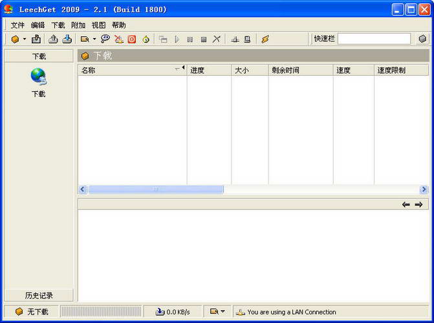Viewport: 434px width, 323px height.
Task: Click the stop download square icon
Action: coord(203,39)
